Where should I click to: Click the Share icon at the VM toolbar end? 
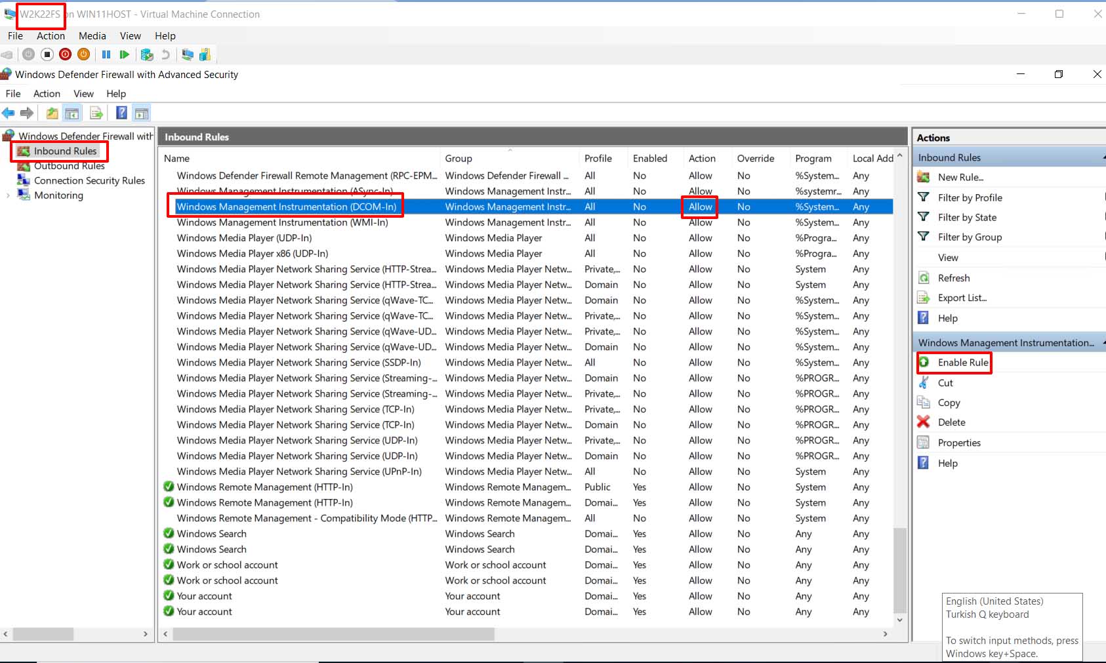pos(205,54)
